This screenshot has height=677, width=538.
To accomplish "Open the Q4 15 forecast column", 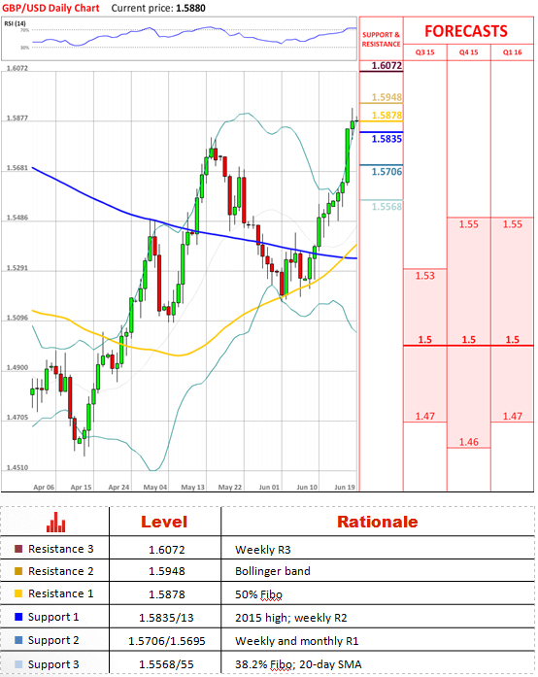I will click(468, 52).
